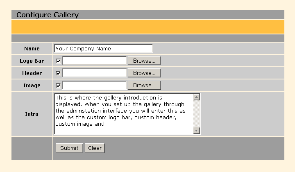
Task: Browse for a Logo Bar file
Action: pos(144,61)
